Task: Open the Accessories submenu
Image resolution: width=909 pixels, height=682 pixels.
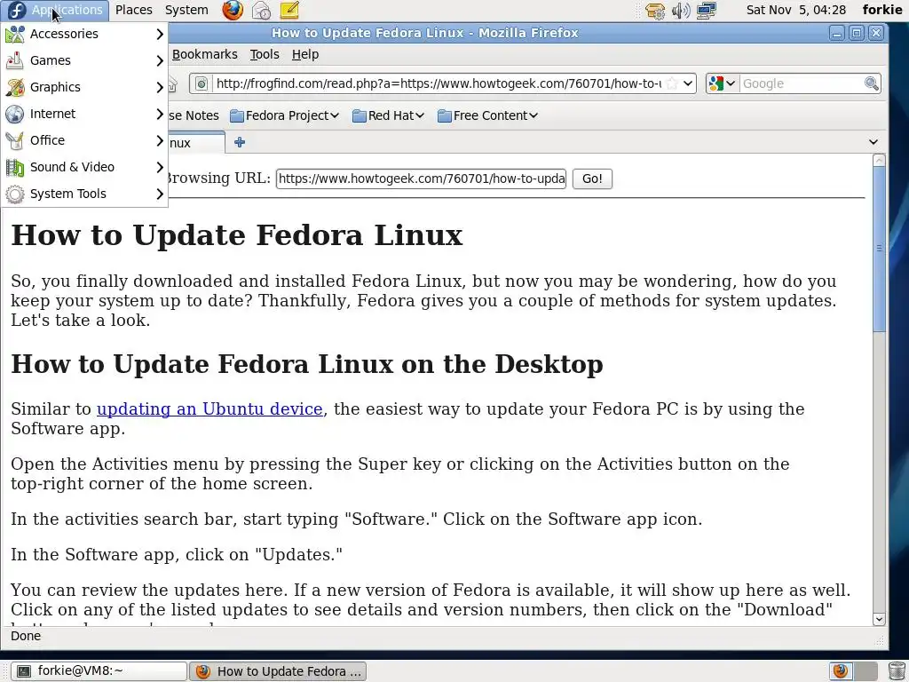Action: 84,35
